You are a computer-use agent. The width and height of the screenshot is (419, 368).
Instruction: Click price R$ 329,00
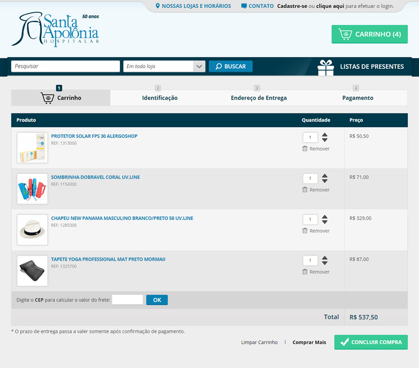360,218
